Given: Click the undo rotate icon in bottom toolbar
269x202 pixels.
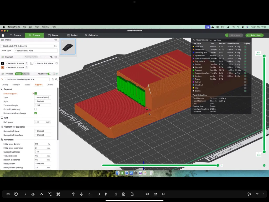Looking at the screenshot, I should coord(16,194).
